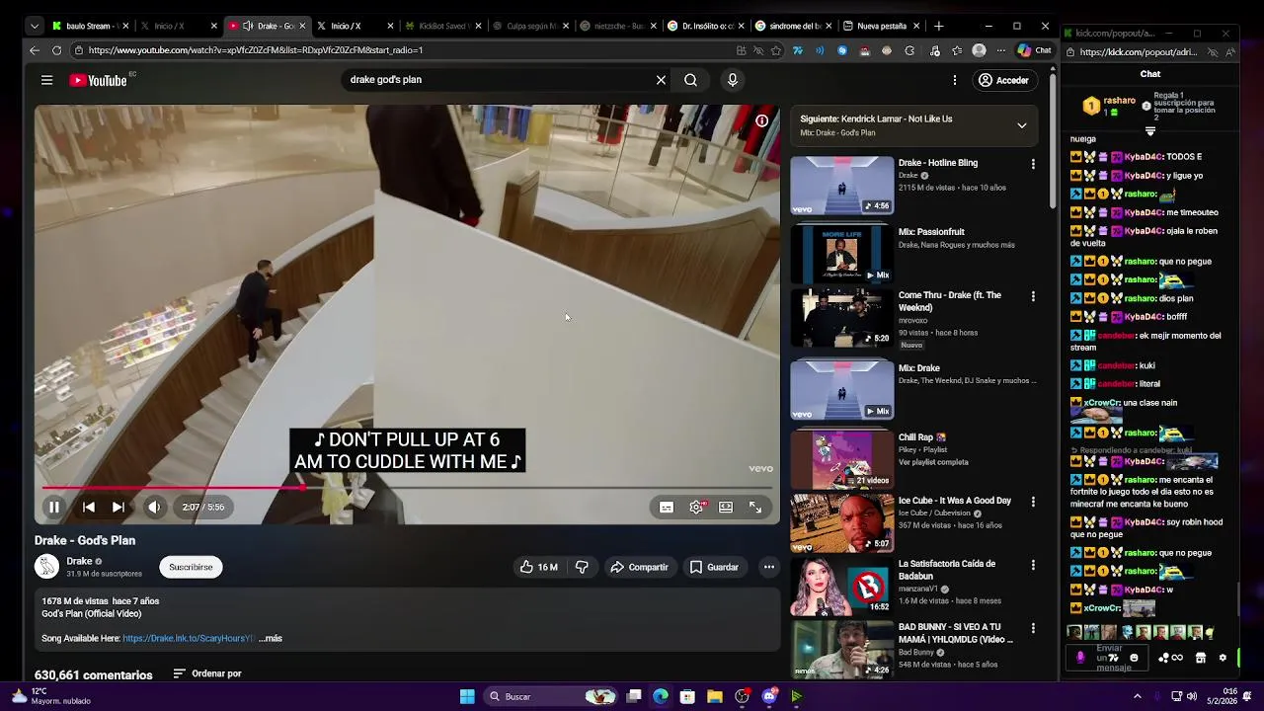
Task: Switch to Dr. Insólito browser tab
Action: [707, 26]
